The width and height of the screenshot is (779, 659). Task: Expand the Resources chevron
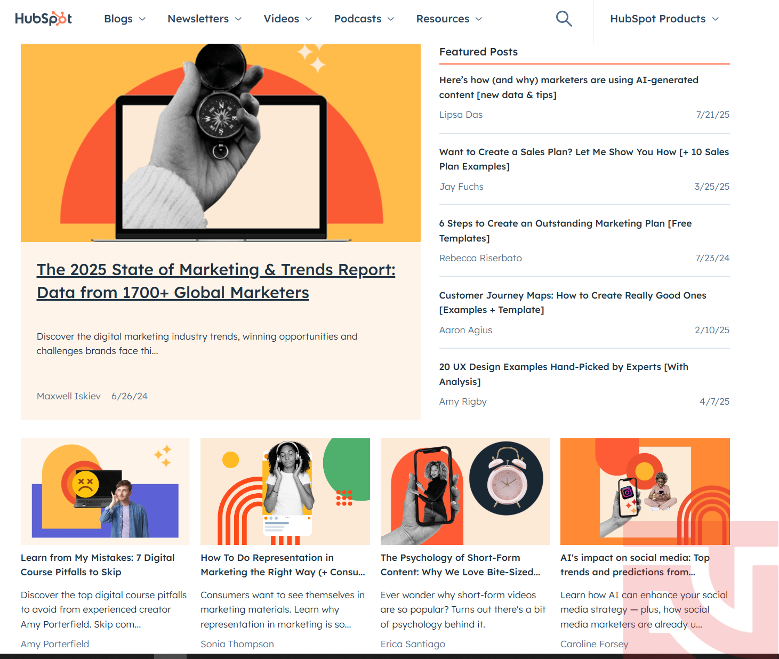click(x=479, y=19)
